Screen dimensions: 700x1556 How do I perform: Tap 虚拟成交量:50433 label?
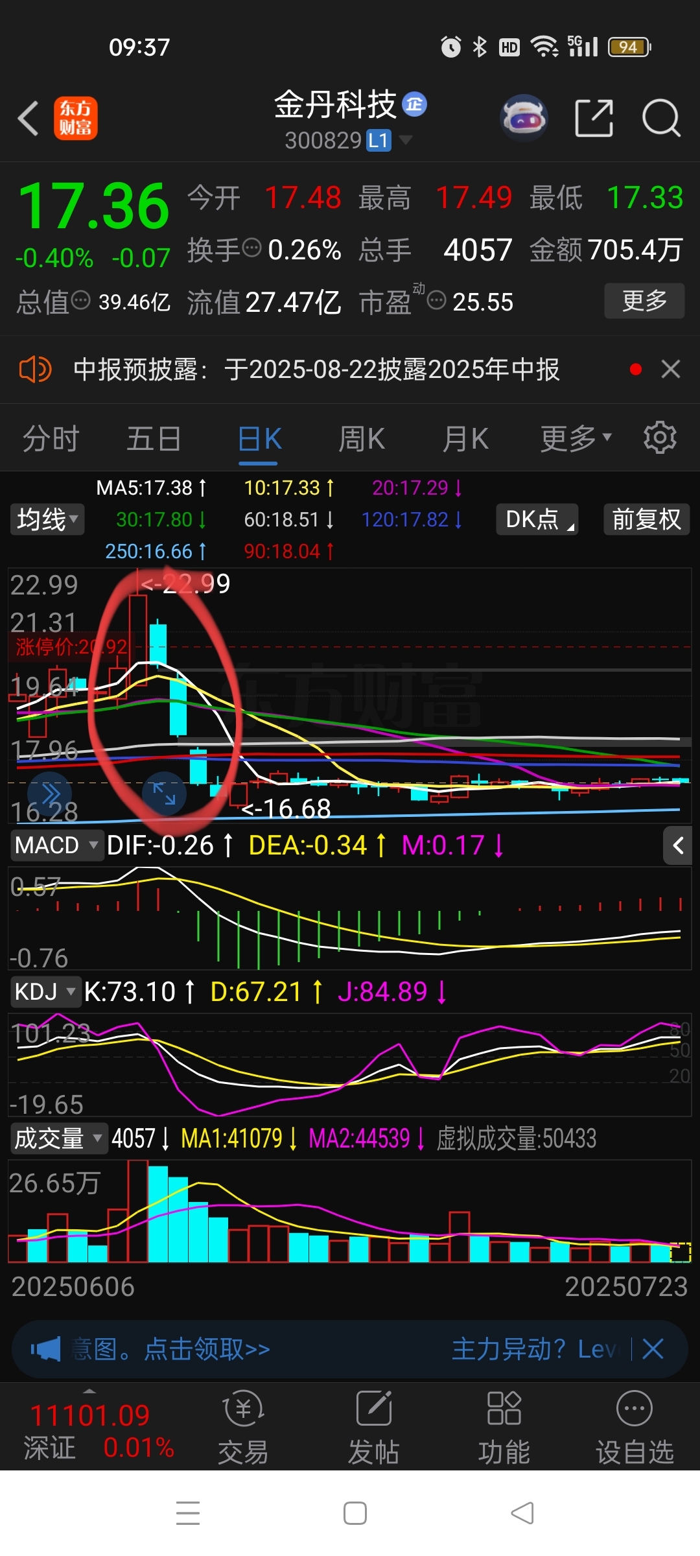pos(517,1138)
